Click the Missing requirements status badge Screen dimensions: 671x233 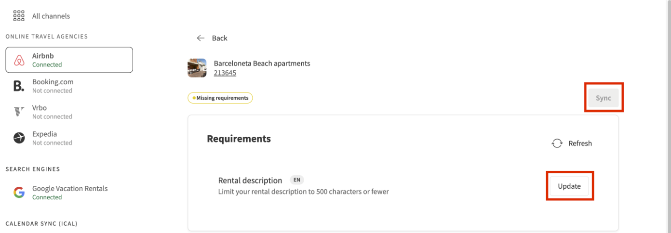pos(220,98)
